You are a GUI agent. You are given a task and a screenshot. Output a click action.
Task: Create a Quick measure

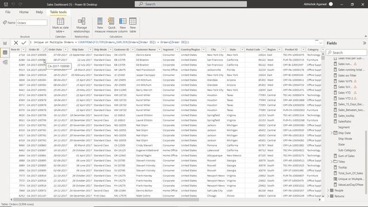coord(112,25)
